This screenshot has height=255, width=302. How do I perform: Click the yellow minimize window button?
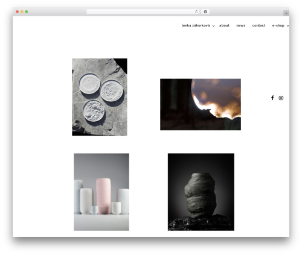pyautogui.click(x=22, y=12)
